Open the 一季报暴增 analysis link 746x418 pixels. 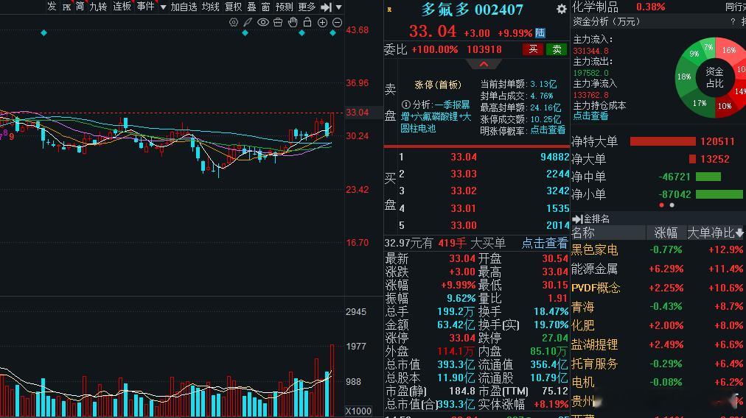pos(436,116)
